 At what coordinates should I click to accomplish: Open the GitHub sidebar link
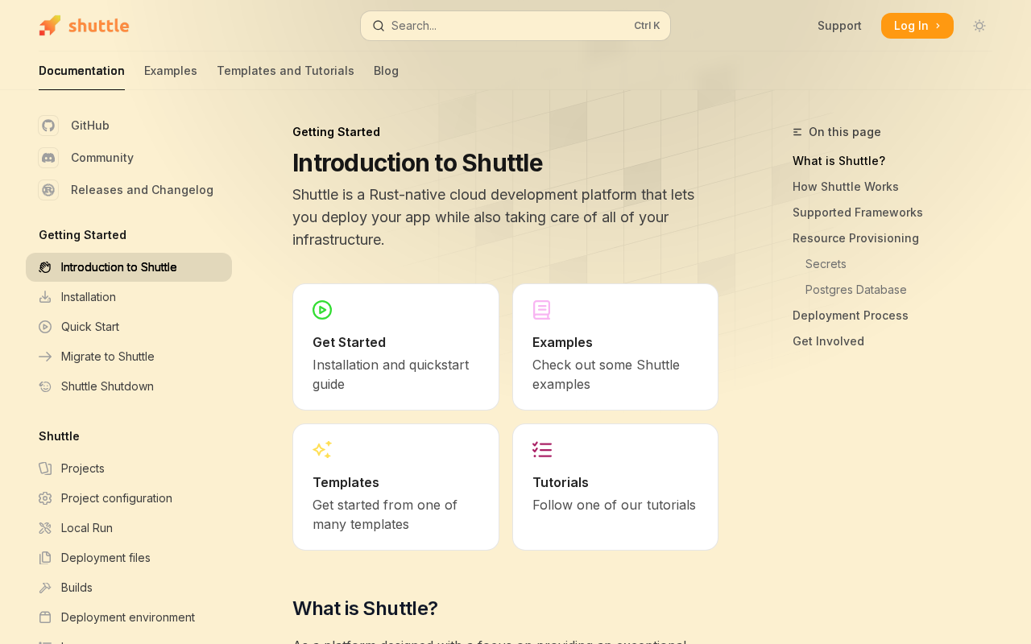[x=90, y=126]
